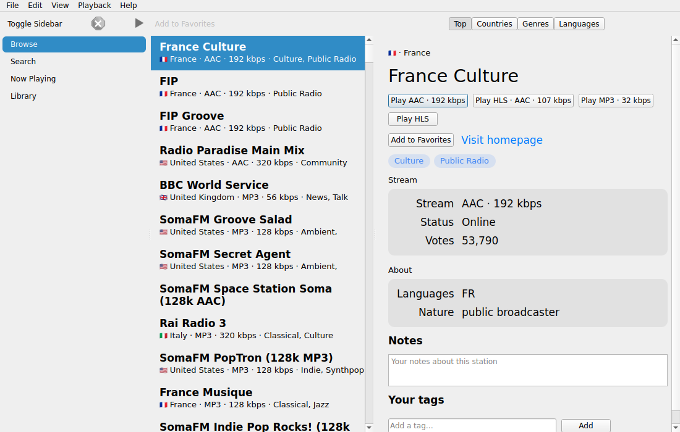Select SomaFM Indie Pop Rocks! station
Image resolution: width=680 pixels, height=432 pixels.
click(258, 425)
